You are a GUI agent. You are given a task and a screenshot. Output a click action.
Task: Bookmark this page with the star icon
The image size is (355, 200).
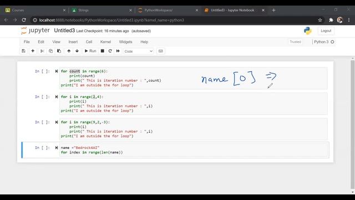click(x=320, y=20)
